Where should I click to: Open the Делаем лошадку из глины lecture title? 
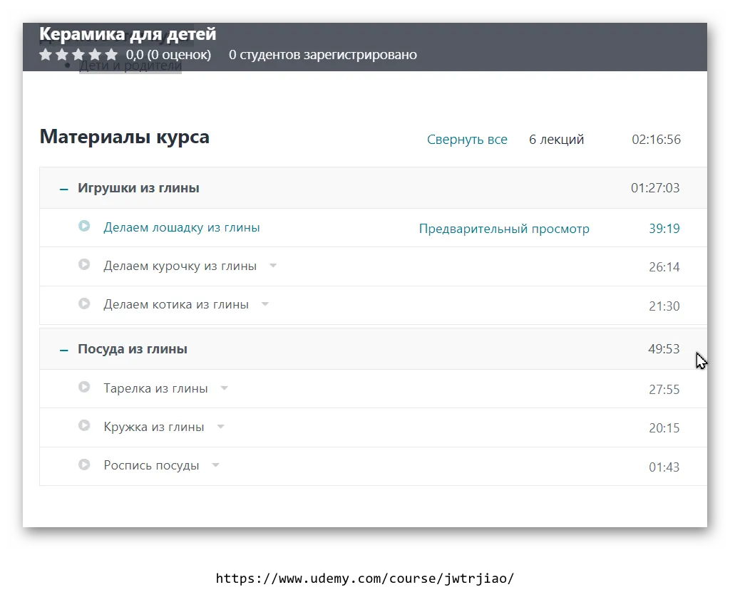click(182, 228)
